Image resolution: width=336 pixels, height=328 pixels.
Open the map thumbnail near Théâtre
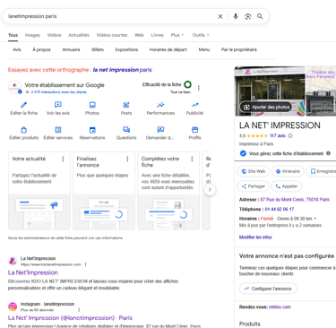321,80
